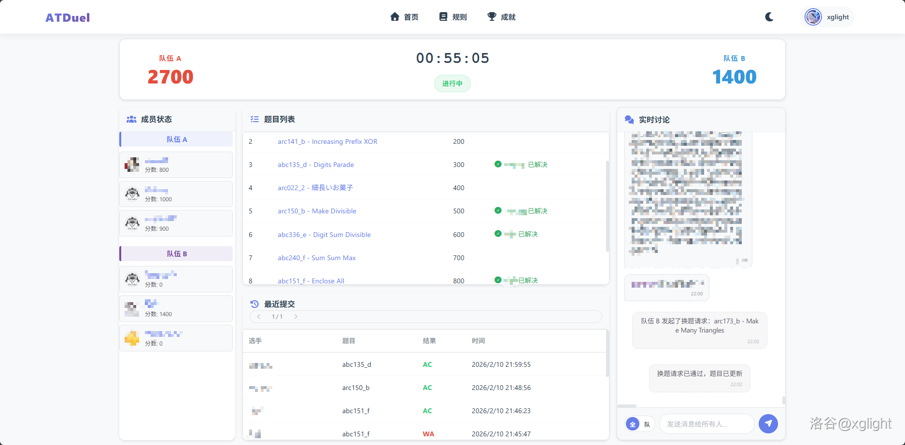Click the rules book icon for 规则
Screen dimensions: 905x445
click(443, 17)
